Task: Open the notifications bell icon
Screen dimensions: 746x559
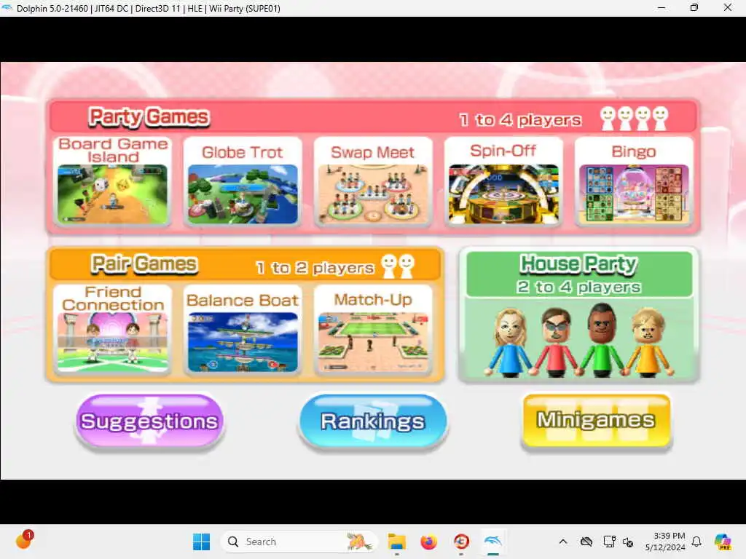Action: 696,542
